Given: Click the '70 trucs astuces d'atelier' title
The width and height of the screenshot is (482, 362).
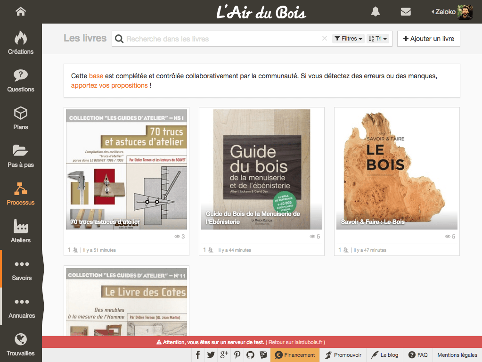Looking at the screenshot, I should (105, 222).
